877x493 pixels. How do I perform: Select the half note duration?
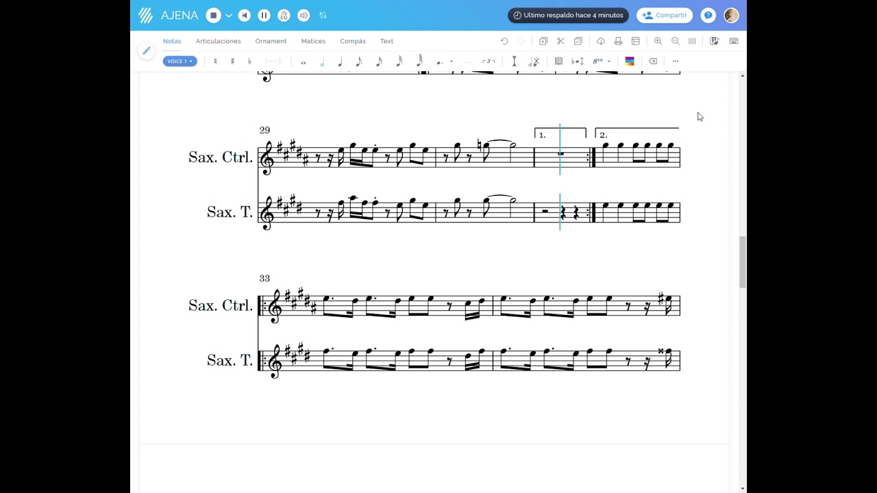click(322, 61)
